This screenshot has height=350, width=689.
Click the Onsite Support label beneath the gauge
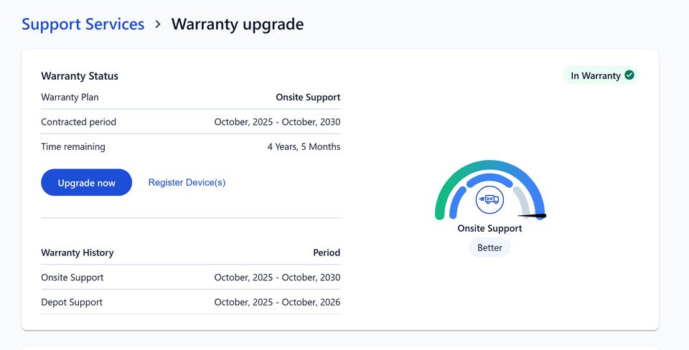tap(490, 229)
